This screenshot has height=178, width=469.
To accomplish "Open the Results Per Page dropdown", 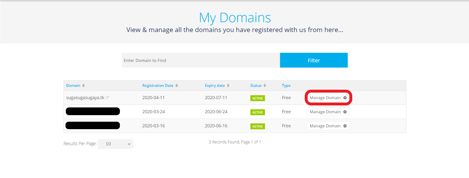I will click(x=116, y=144).
